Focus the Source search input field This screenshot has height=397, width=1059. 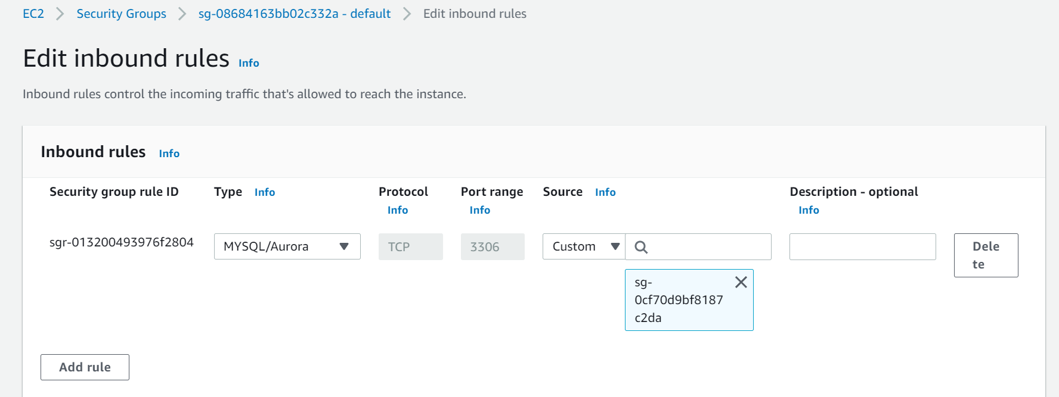[x=698, y=246]
